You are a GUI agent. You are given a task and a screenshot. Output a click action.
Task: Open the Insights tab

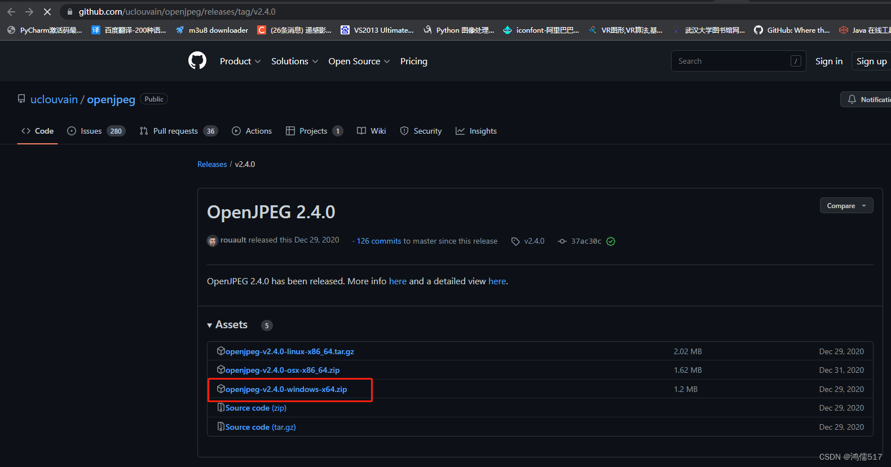click(477, 131)
